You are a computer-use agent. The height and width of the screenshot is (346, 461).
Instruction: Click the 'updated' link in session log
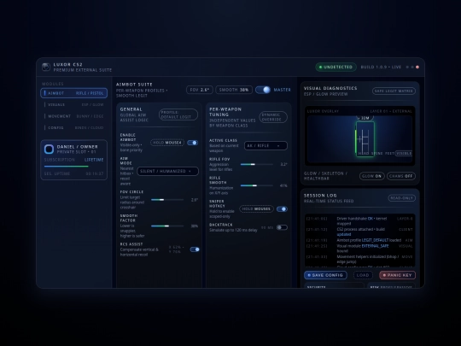tap(344, 234)
